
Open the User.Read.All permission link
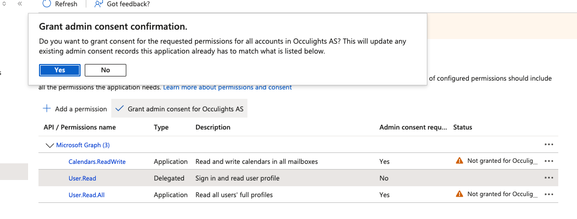(x=86, y=195)
